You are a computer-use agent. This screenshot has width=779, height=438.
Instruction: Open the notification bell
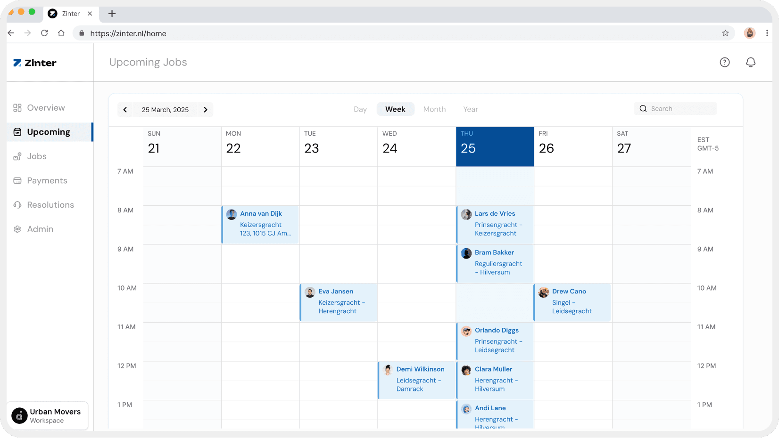coord(751,62)
